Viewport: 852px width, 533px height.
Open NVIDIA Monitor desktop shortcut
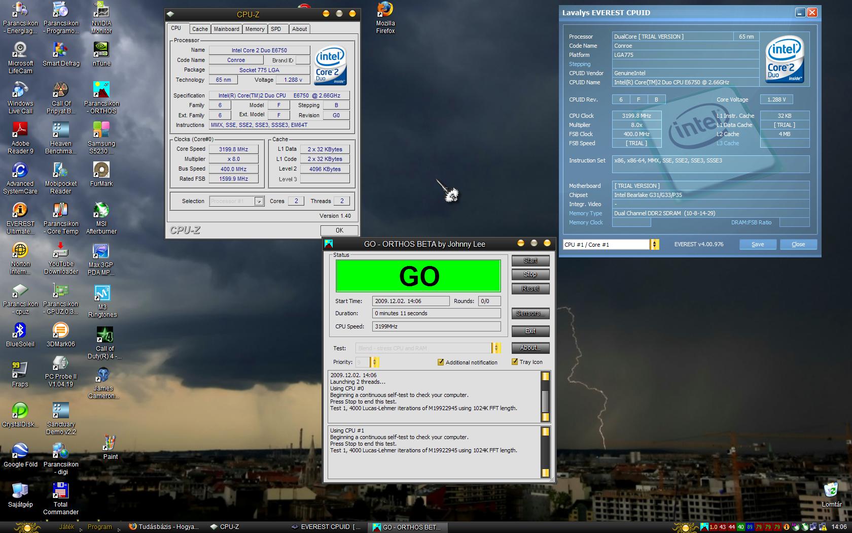tap(101, 18)
